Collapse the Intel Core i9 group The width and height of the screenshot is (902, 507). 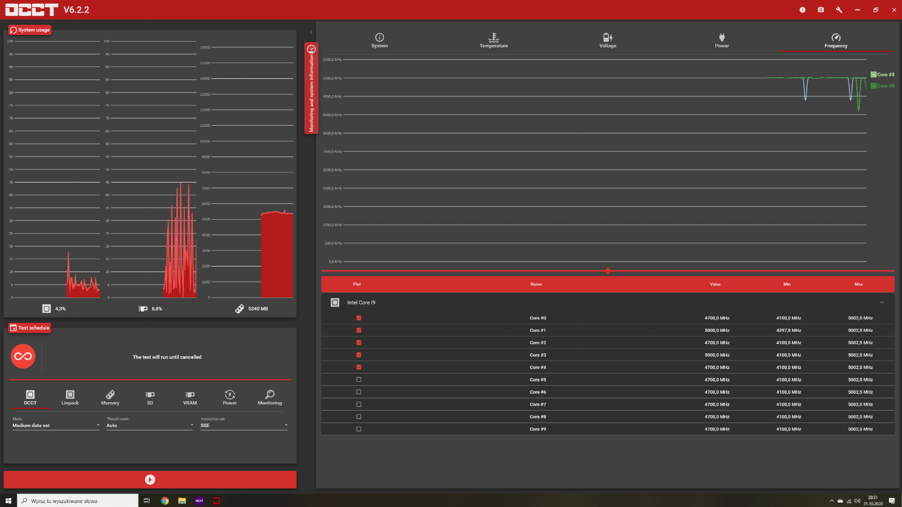(x=882, y=303)
